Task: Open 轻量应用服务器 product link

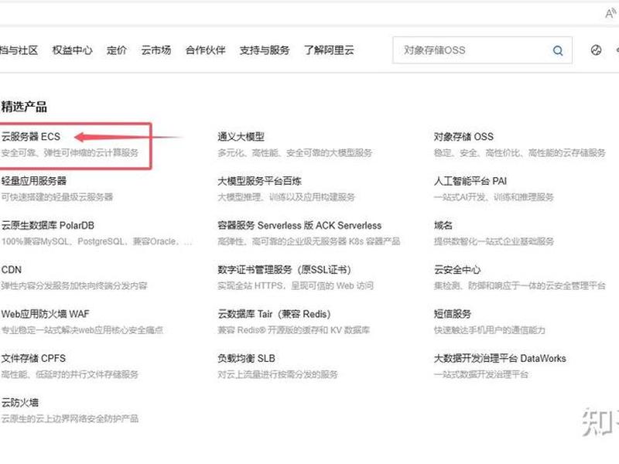Action: [33, 181]
